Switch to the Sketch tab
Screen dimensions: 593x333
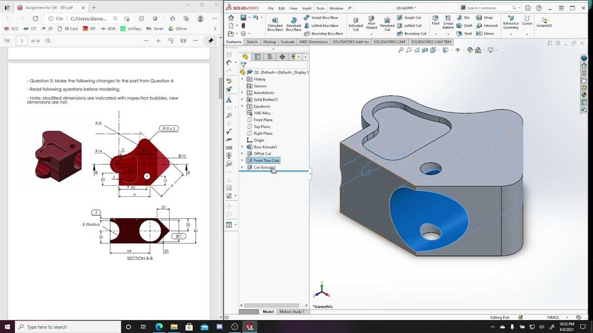252,42
